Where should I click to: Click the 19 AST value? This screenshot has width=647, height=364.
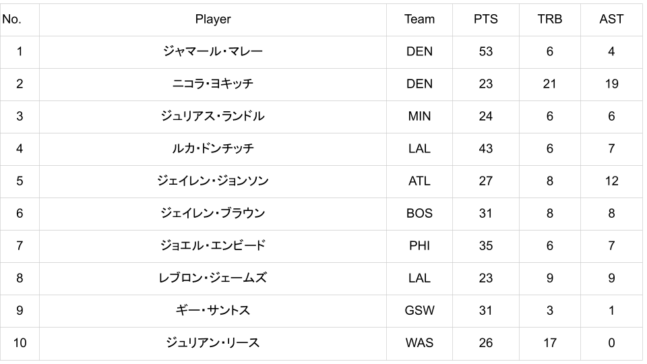pos(611,84)
